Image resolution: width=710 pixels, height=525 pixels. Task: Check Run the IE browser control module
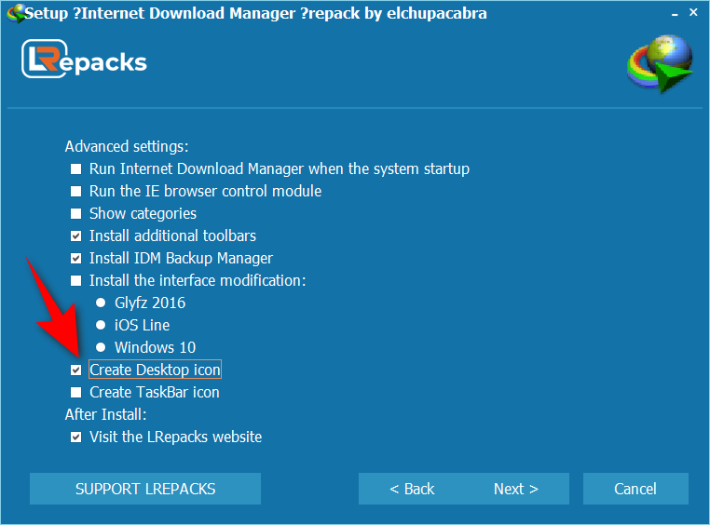[x=76, y=191]
